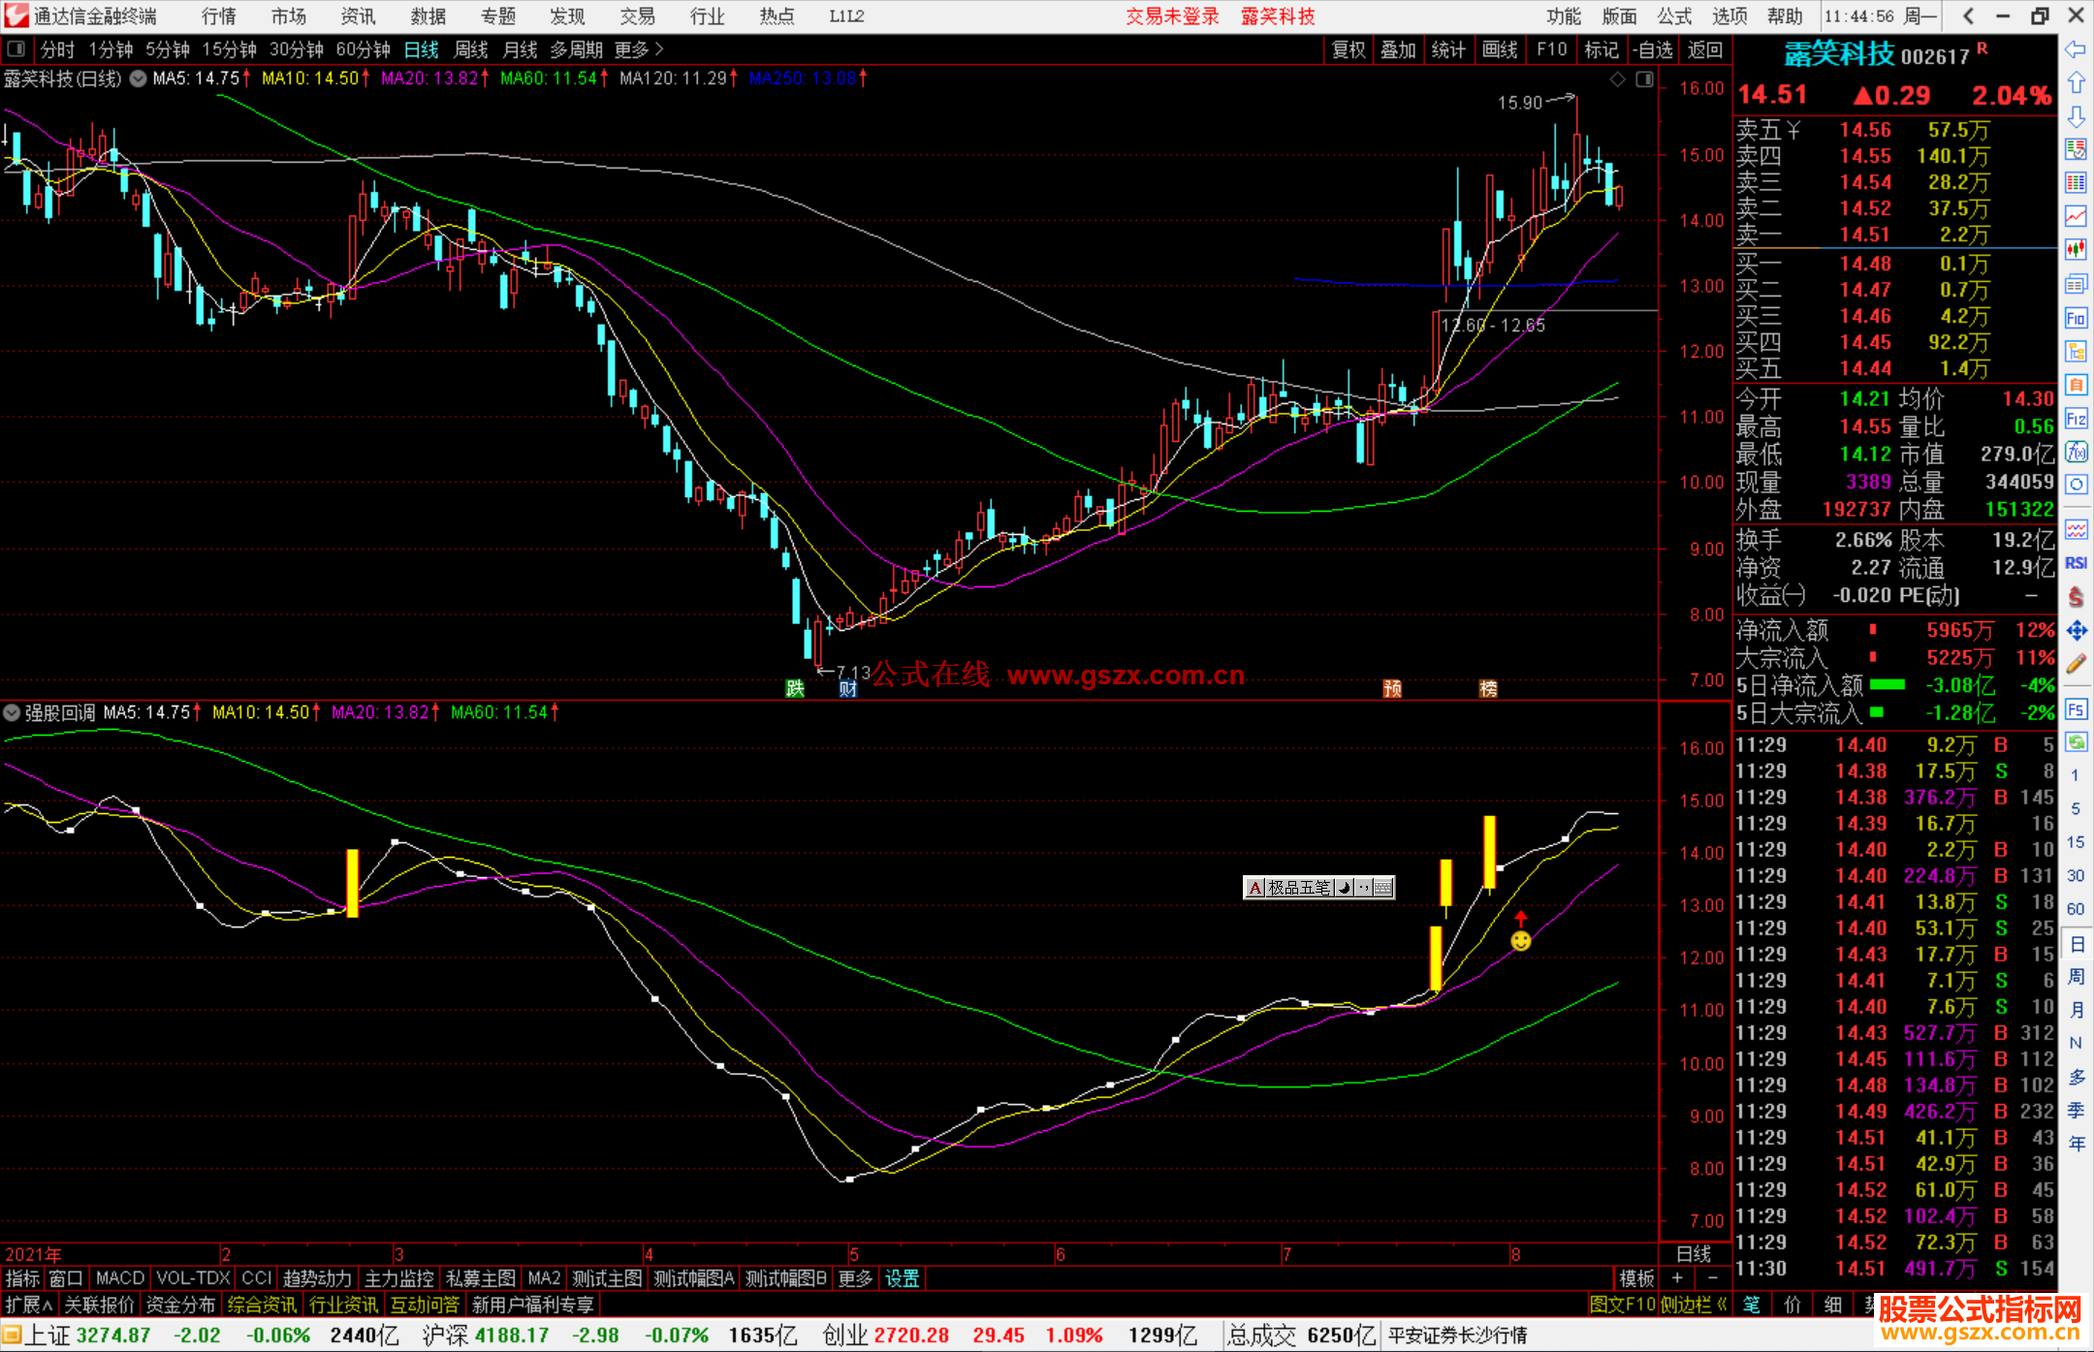Click the red S dollar icon
Image resolution: width=2094 pixels, height=1352 pixels.
pos(2076,597)
